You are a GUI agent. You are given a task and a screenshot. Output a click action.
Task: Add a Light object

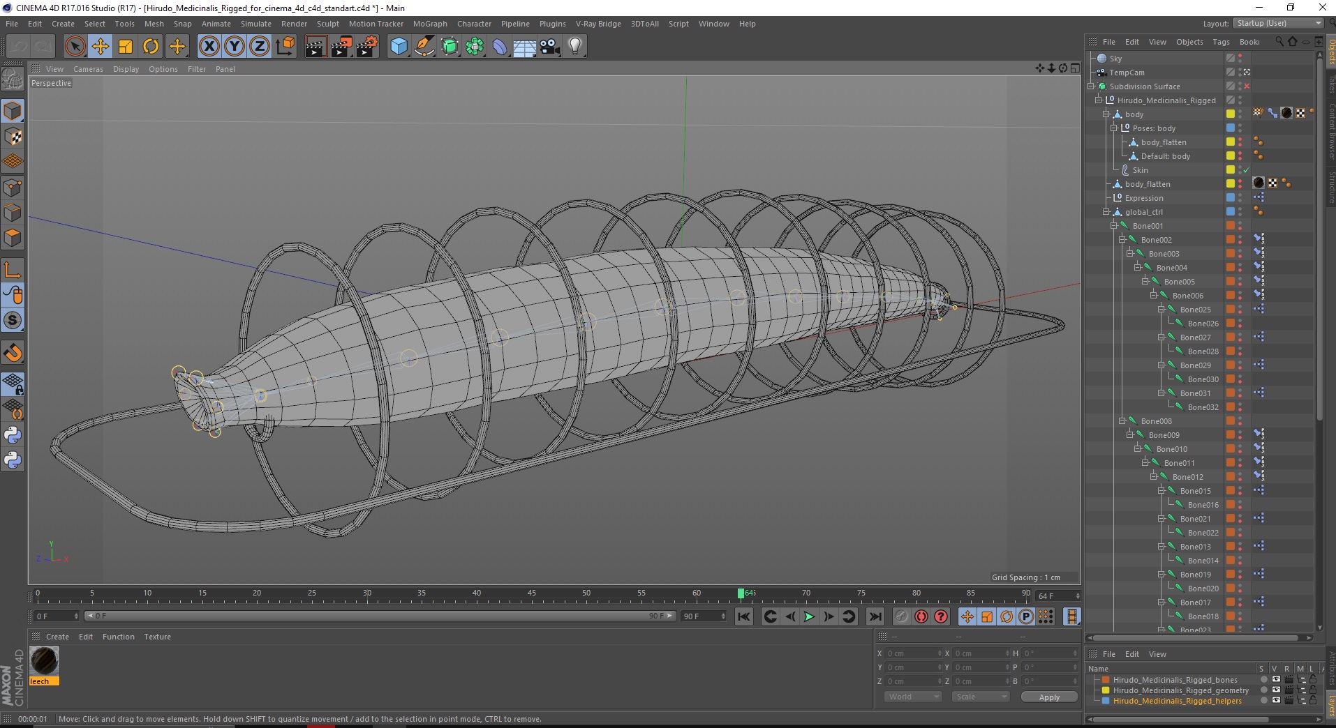point(575,47)
